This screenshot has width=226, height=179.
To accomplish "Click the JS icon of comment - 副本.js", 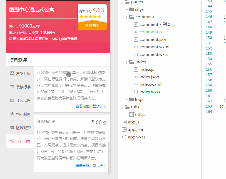I will [136, 24].
